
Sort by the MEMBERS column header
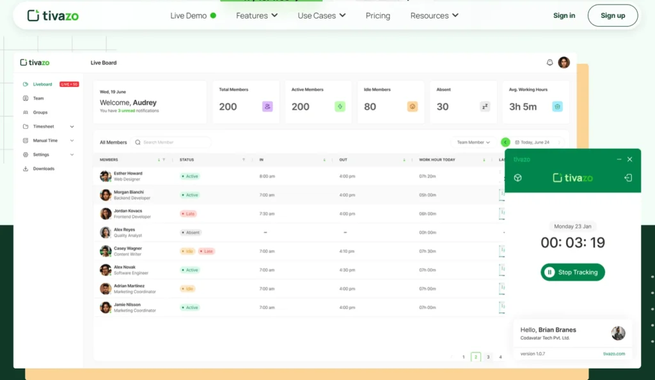pos(159,160)
